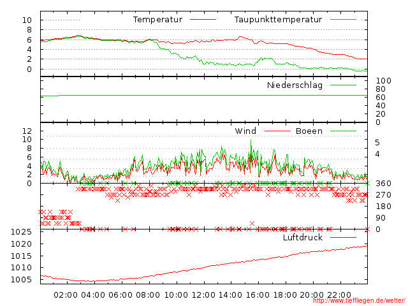Click the Wind legend label
This screenshot has height=306, width=408.
pos(245,131)
